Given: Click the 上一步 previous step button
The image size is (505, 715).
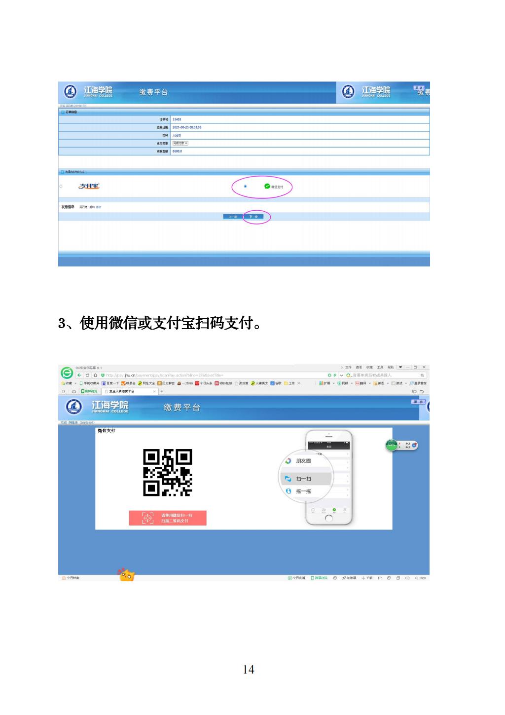Looking at the screenshot, I should click(x=233, y=217).
